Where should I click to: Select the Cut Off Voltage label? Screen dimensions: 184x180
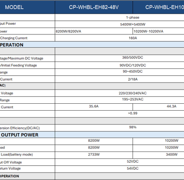click(11, 162)
